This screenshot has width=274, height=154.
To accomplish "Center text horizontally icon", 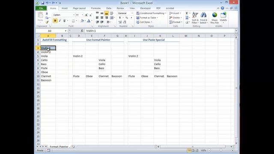I will click(102, 18).
